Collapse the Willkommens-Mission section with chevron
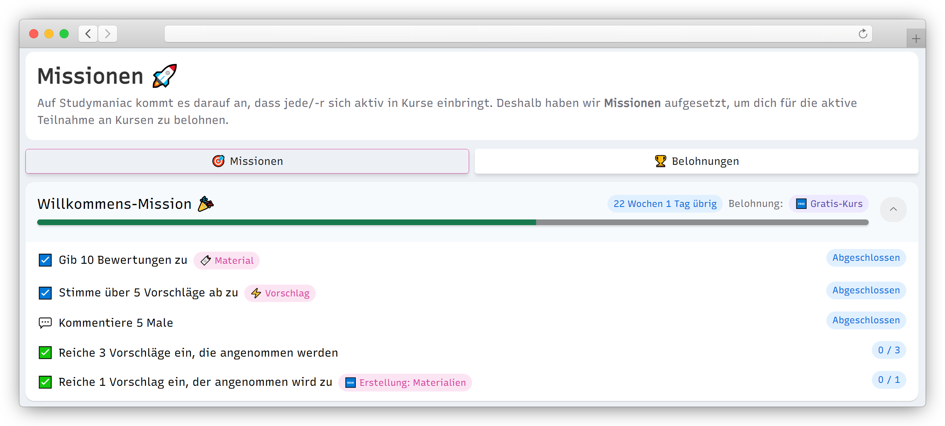Image resolution: width=945 pixels, height=426 pixels. point(893,209)
